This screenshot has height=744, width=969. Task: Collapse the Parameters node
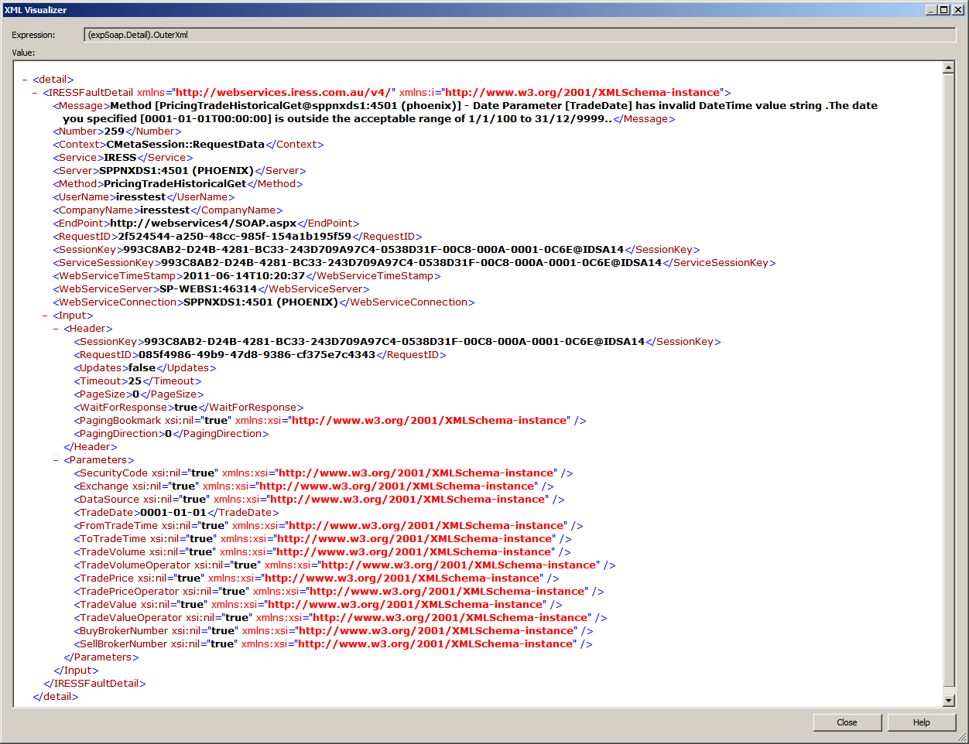click(56, 460)
